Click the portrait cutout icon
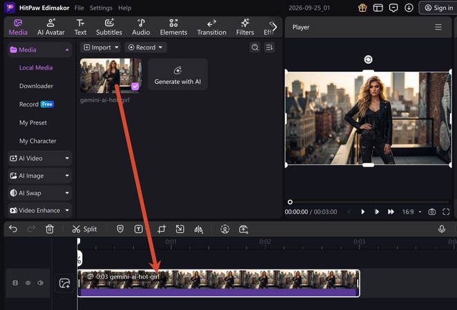This screenshot has height=310, width=457. point(225,229)
